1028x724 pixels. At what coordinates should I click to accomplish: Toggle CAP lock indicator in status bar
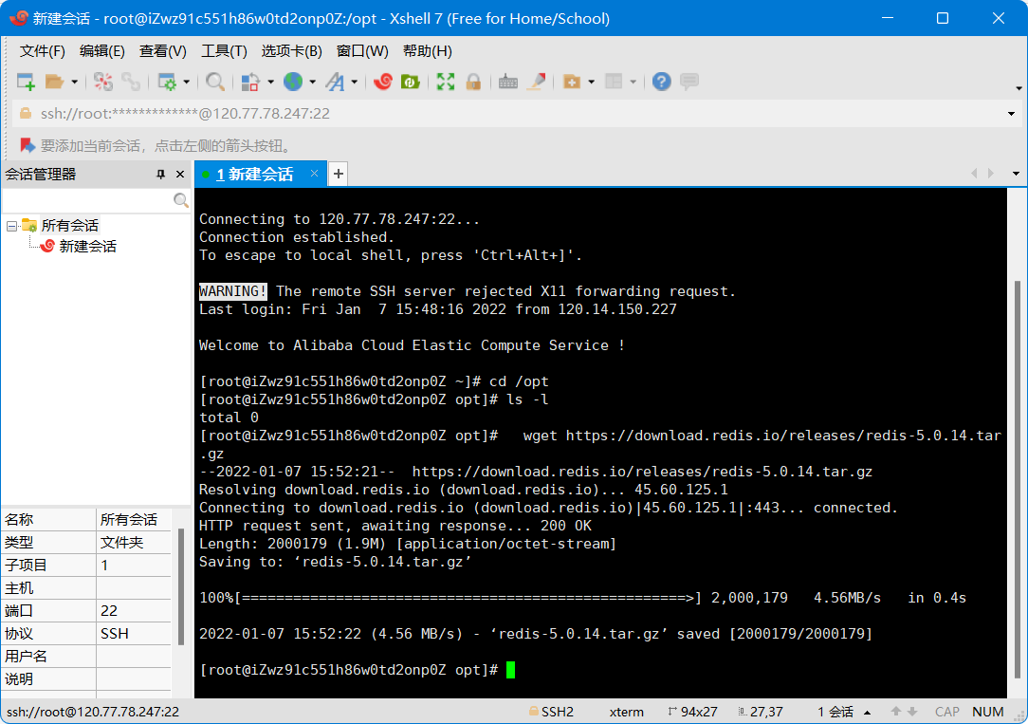coord(946,711)
